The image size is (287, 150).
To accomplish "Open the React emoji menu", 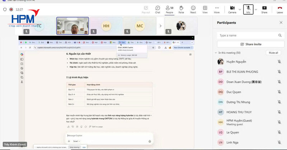I will (x=193, y=9).
